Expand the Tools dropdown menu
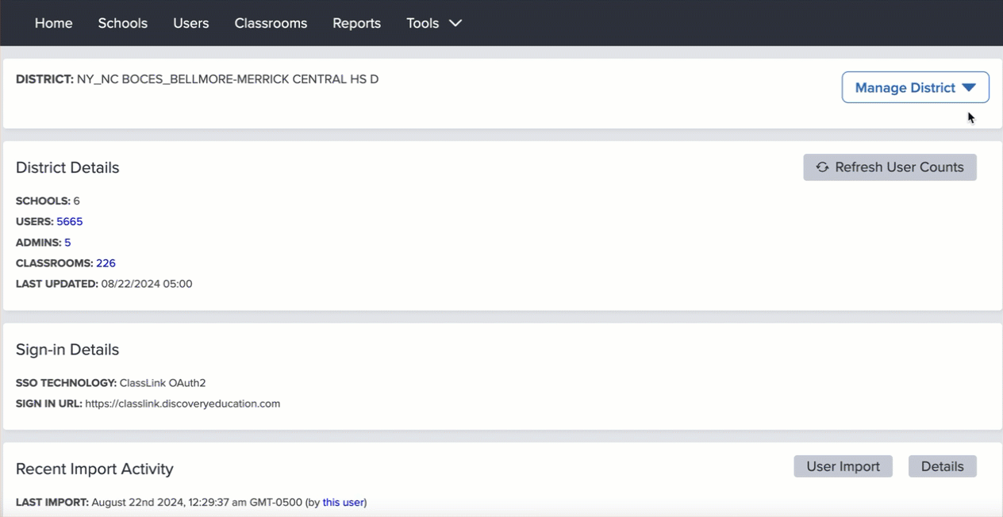This screenshot has width=1003, height=517. (433, 23)
